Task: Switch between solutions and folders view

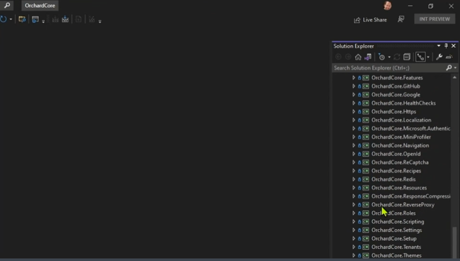Action: click(368, 57)
